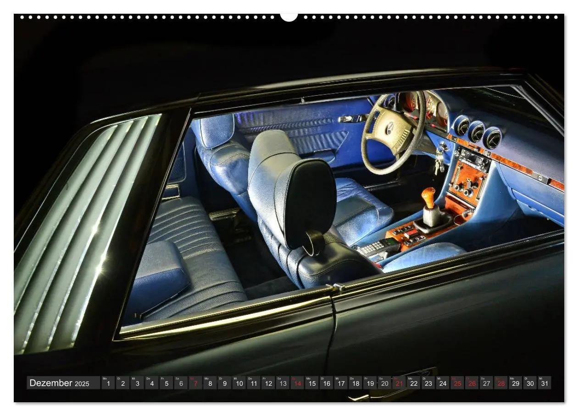Click the calendar hanger notch at top
578x416 pixels.
pyautogui.click(x=289, y=17)
